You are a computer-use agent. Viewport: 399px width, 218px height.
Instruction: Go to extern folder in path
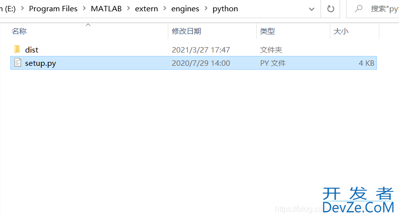(146, 9)
